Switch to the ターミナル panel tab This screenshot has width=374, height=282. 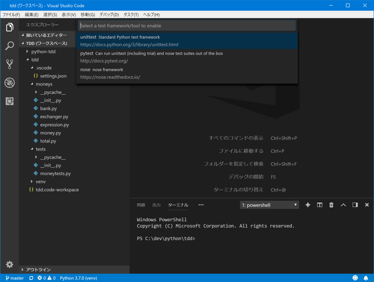tap(178, 205)
